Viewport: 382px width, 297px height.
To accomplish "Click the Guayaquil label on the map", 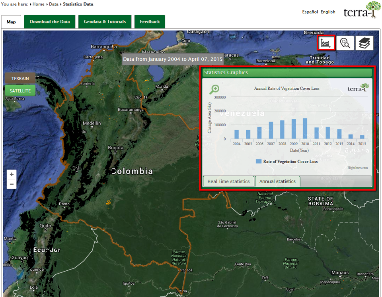I will 20,258.
